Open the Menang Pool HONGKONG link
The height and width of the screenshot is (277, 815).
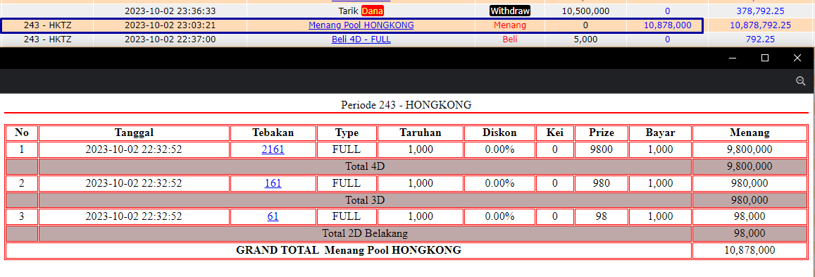click(x=361, y=25)
